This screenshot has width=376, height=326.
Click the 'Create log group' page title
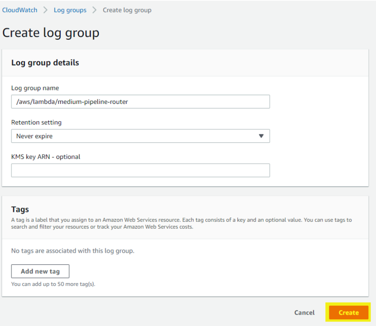point(51,33)
